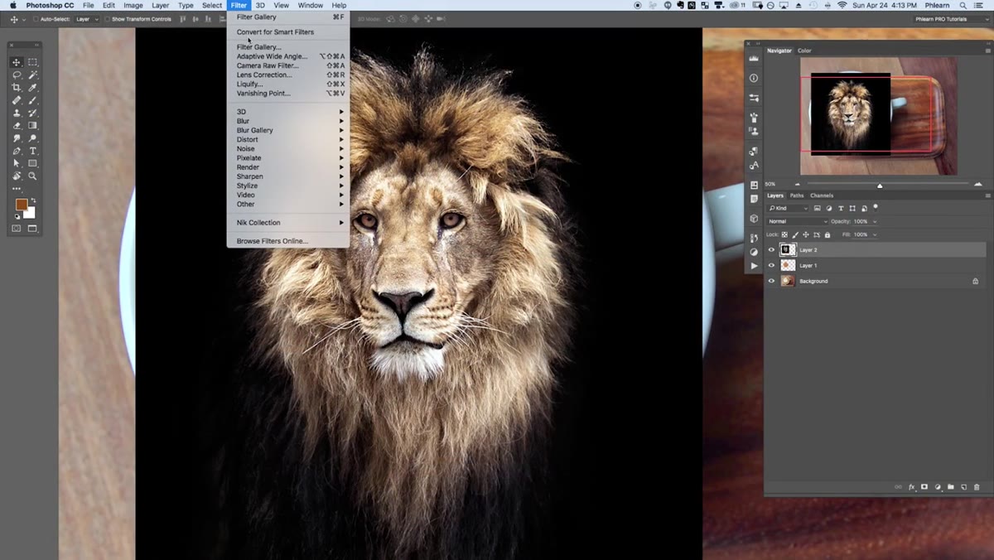The image size is (994, 560).
Task: Open the Normal blend mode dropdown
Action: tap(797, 221)
